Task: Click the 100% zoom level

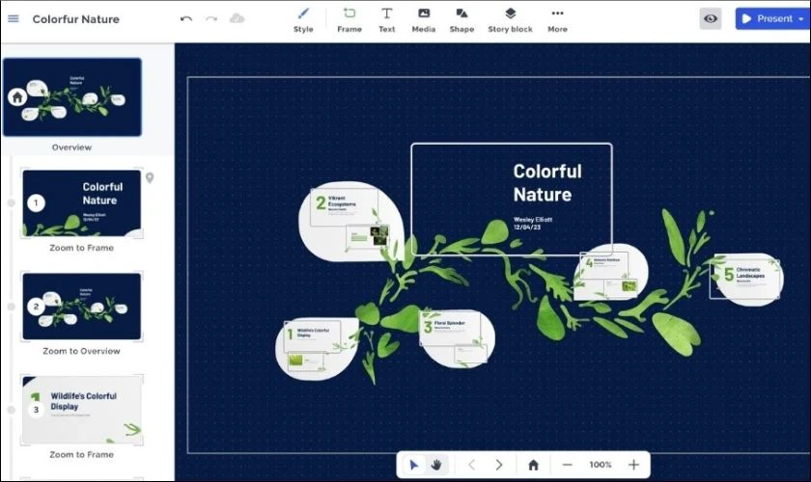Action: click(600, 465)
